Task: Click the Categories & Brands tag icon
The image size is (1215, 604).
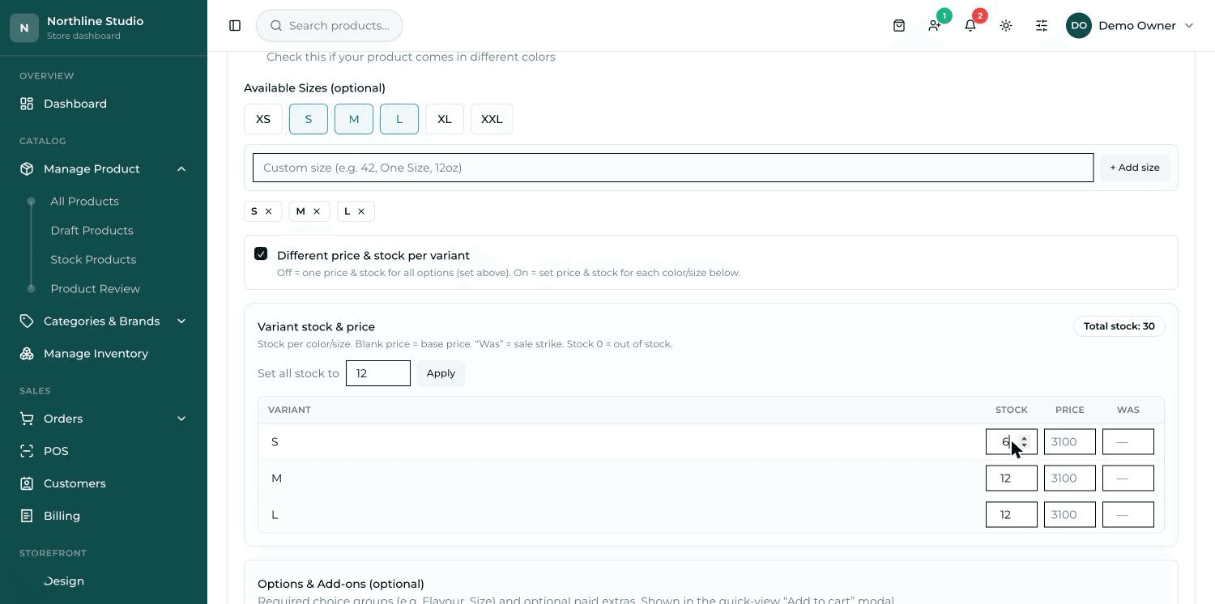Action: [27, 321]
